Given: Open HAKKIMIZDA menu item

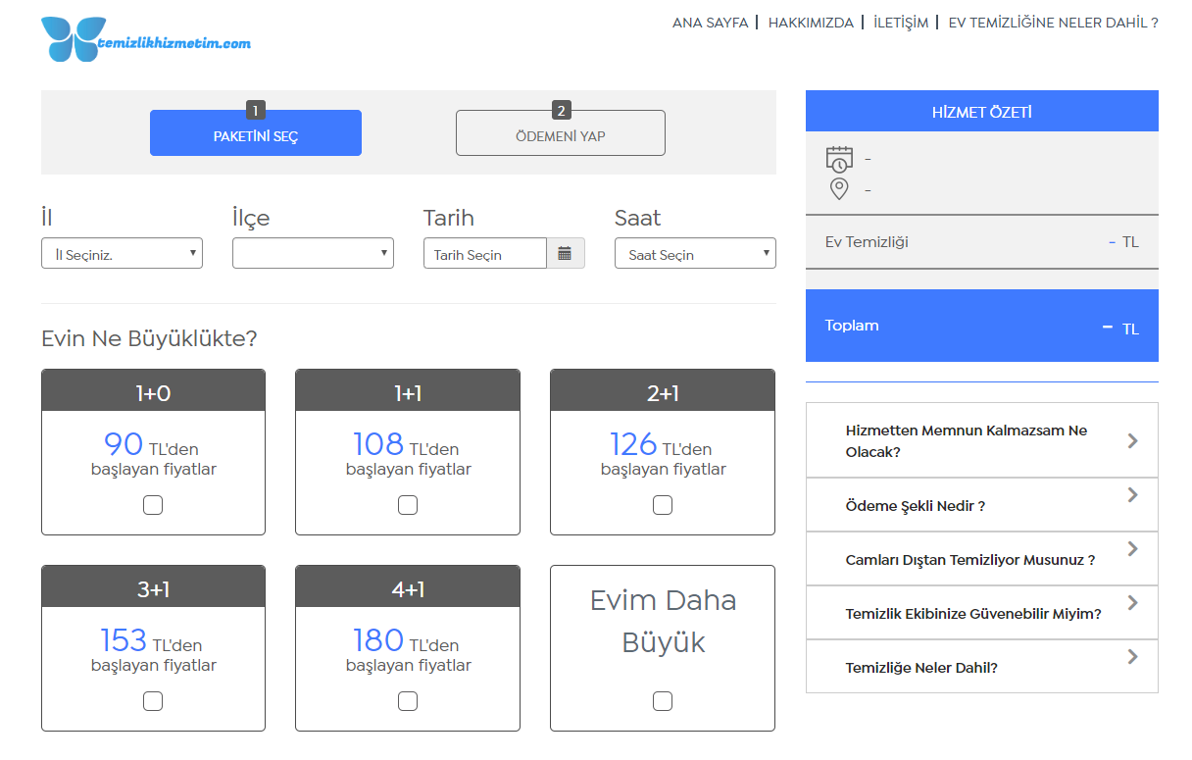Looking at the screenshot, I should (x=811, y=23).
